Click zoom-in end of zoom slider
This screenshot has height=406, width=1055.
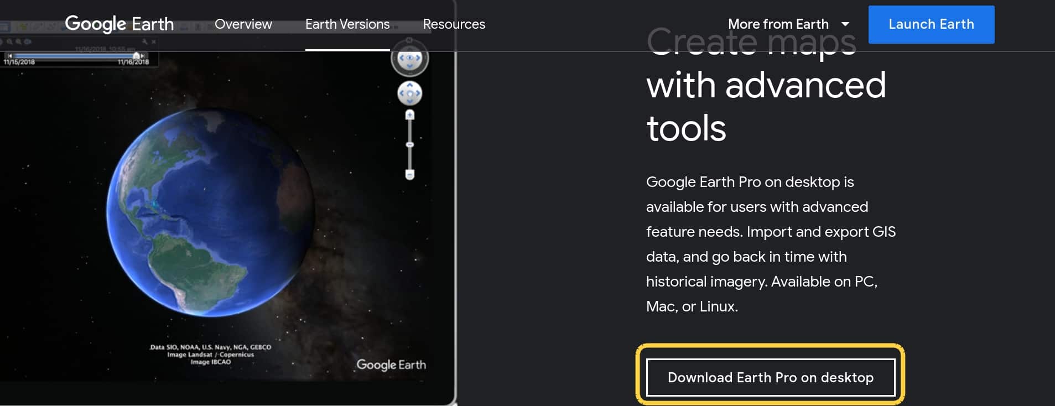tap(410, 115)
